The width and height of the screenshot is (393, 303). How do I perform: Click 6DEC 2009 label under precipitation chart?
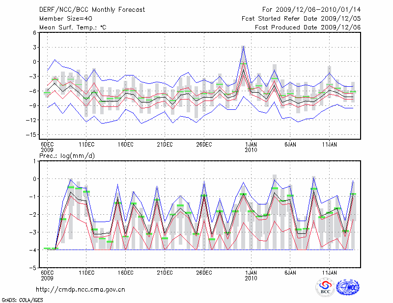(x=47, y=275)
